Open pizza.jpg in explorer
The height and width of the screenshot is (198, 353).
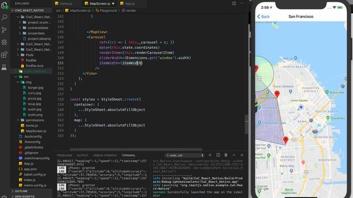pyautogui.click(x=35, y=98)
